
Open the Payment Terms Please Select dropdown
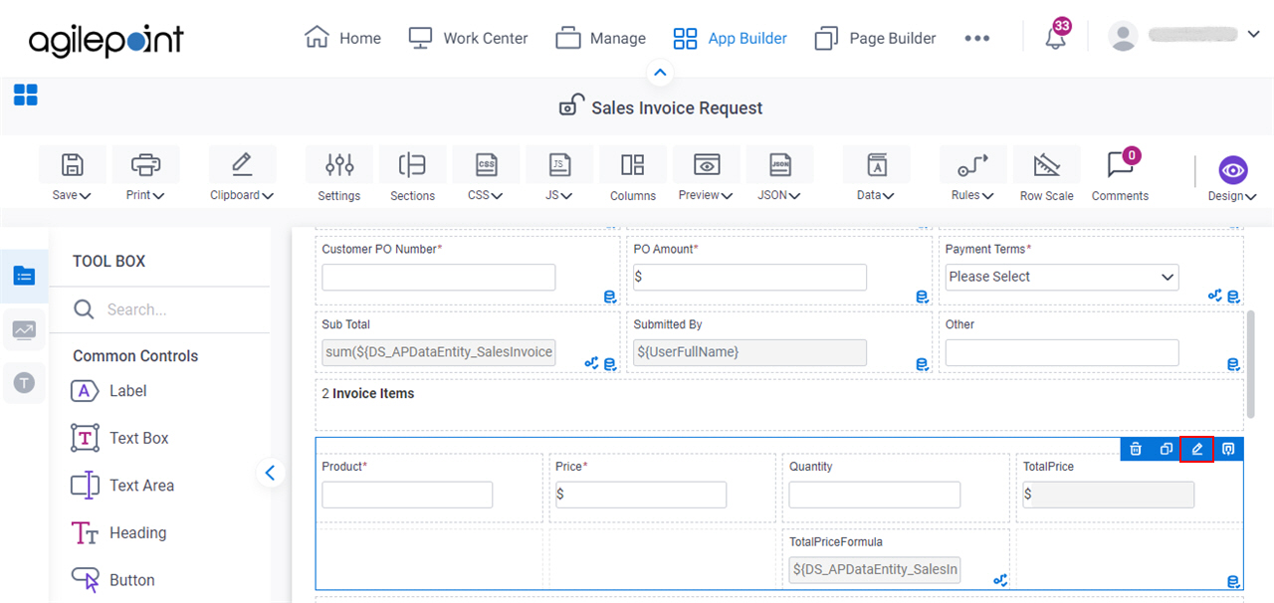[x=1062, y=277]
